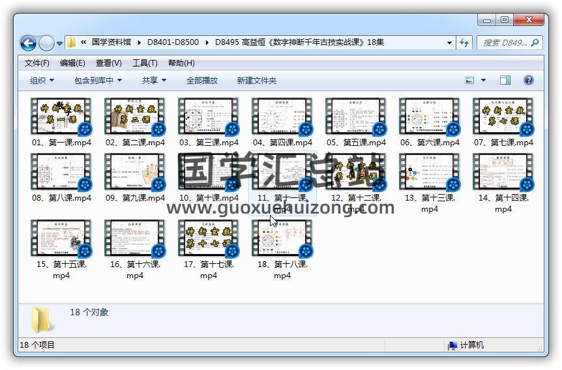Select the D8401-D8500 breadcrumb segment
The width and height of the screenshot is (562, 370).
tap(173, 42)
